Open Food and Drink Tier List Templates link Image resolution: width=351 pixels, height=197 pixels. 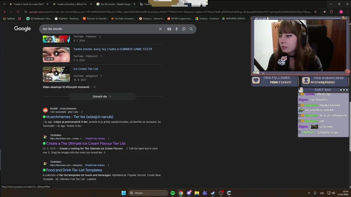click(74, 170)
